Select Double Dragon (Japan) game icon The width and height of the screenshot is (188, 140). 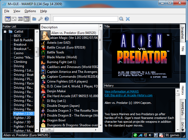43,106
